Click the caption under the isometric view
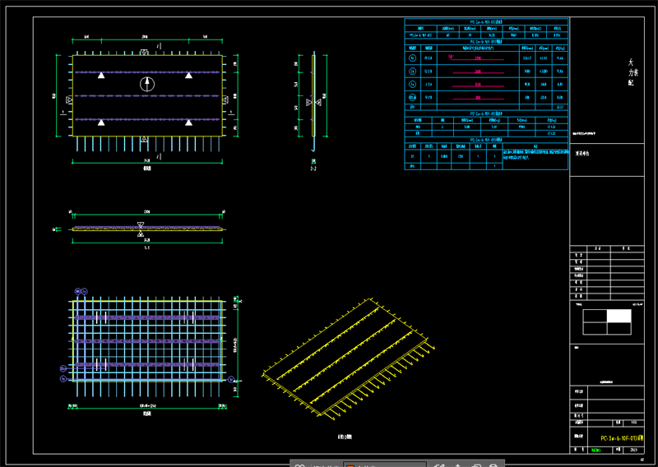 (x=345, y=437)
